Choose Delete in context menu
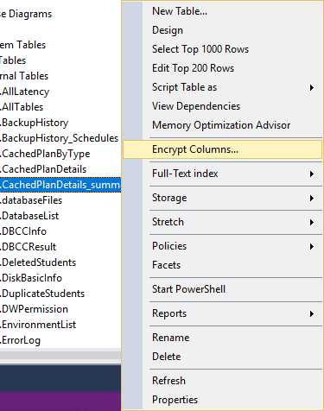 pos(167,357)
